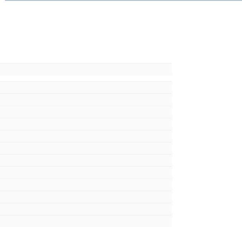The image size is (242, 227).
Task: Click the separator line beneath the header gap
Action: (x=86, y=81)
